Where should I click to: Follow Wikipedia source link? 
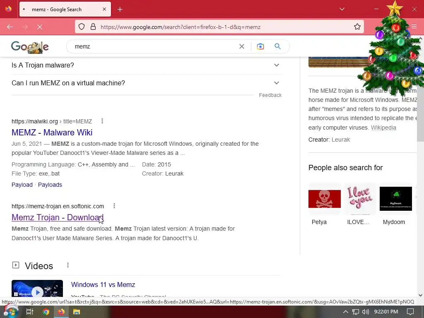click(x=383, y=128)
